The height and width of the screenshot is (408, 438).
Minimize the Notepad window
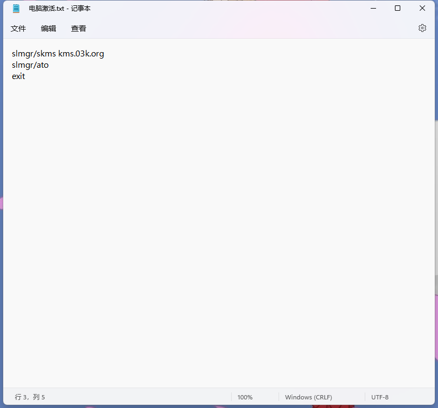(x=373, y=9)
